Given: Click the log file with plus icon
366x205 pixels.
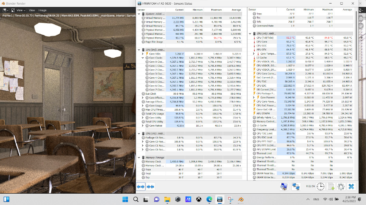Looking at the screenshot, I should 331,187.
